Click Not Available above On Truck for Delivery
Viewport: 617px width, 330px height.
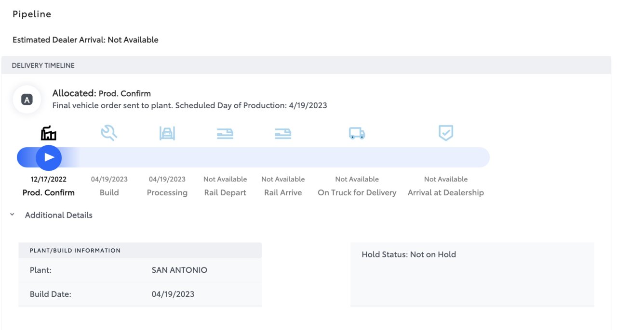[x=357, y=179]
